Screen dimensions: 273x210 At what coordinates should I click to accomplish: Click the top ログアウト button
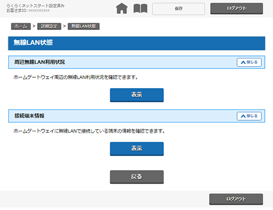[236, 8]
